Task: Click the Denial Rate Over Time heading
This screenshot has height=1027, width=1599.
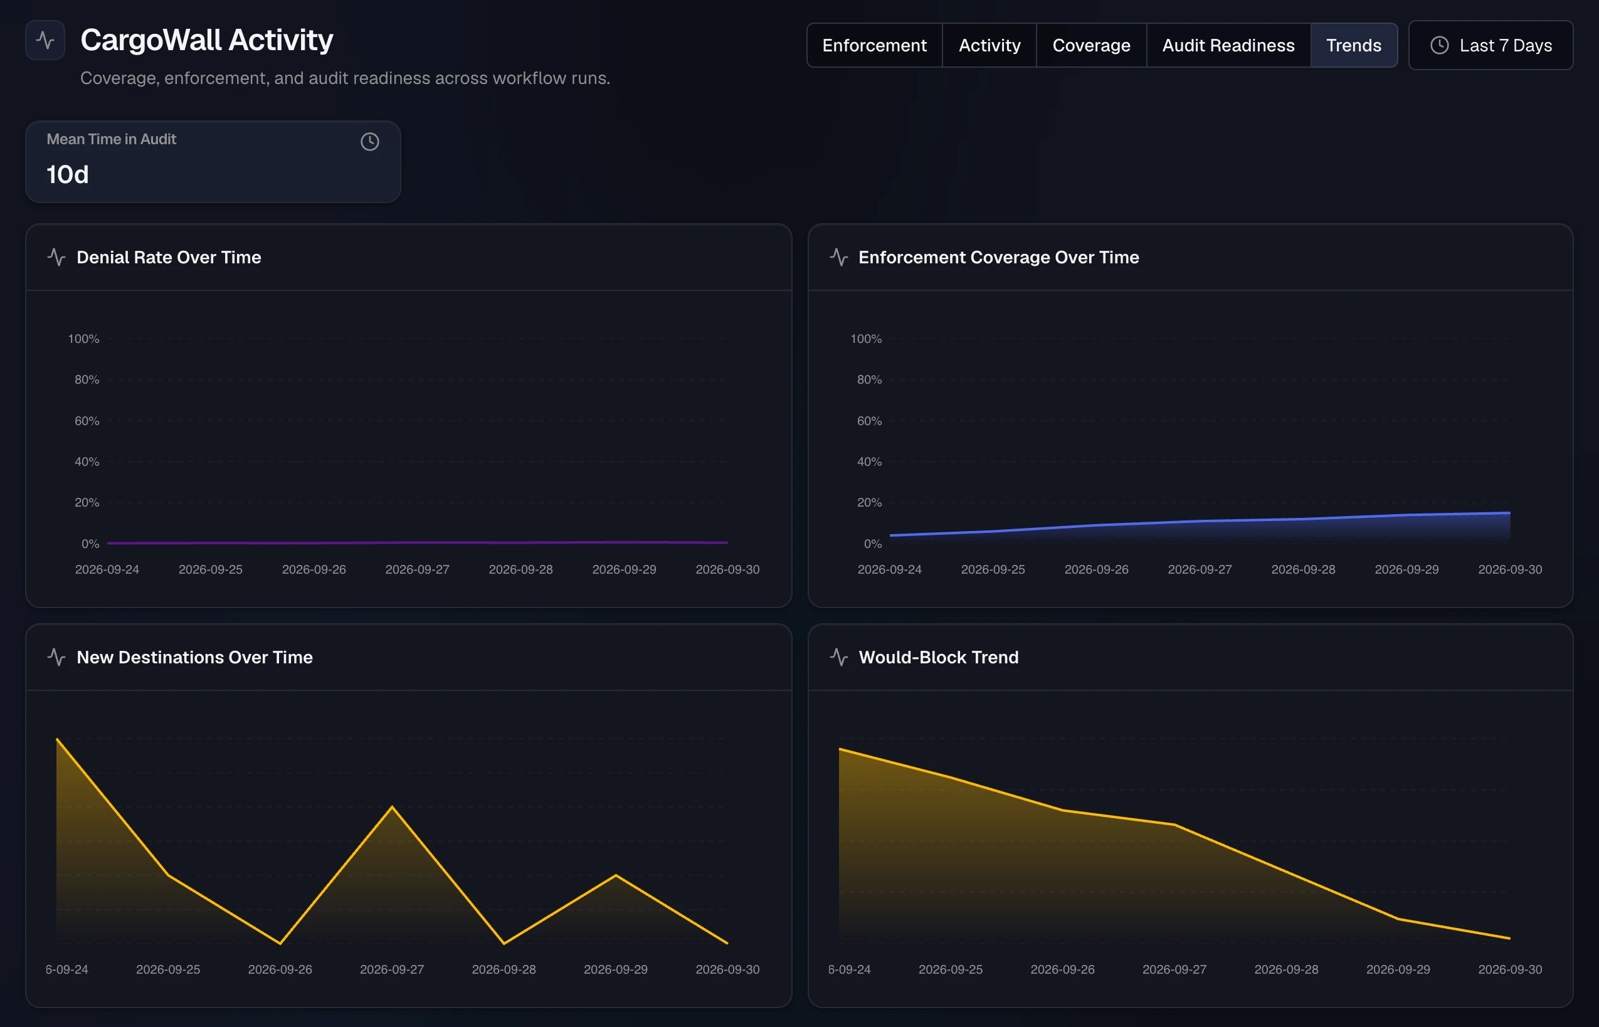Action: point(169,257)
